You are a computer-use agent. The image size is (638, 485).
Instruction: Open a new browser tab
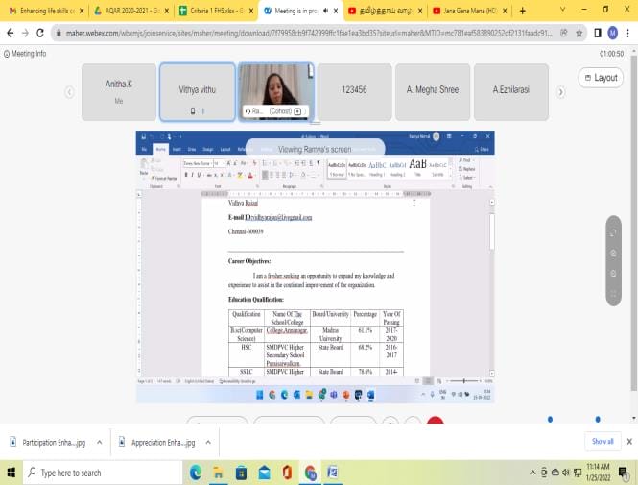click(522, 11)
